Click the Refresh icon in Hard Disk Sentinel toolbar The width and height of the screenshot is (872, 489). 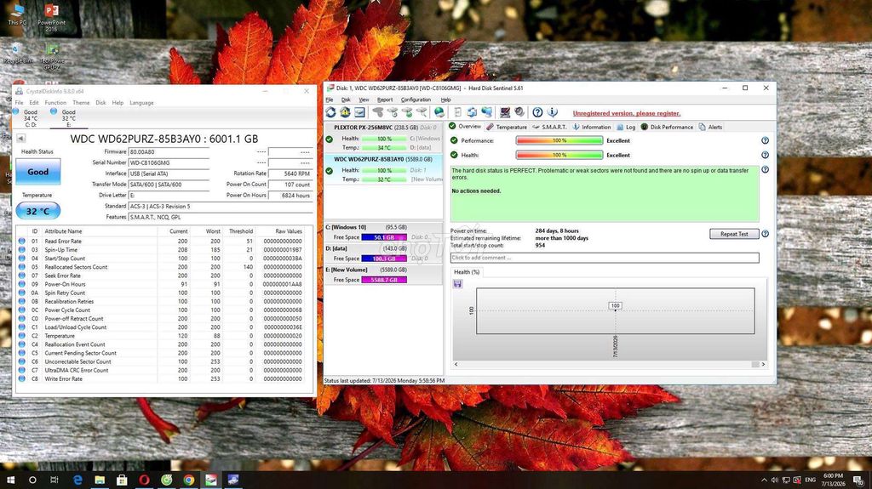pos(331,112)
